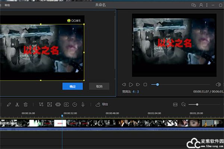The image size is (224, 149).
Task: Click the zoom out magnifier icon
Action: click(x=183, y=104)
